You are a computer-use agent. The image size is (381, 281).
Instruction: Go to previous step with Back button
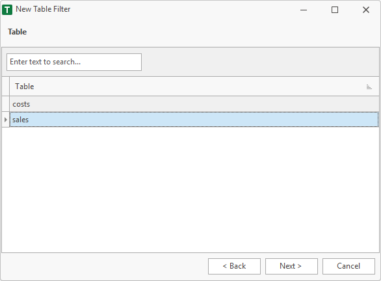tap(234, 266)
